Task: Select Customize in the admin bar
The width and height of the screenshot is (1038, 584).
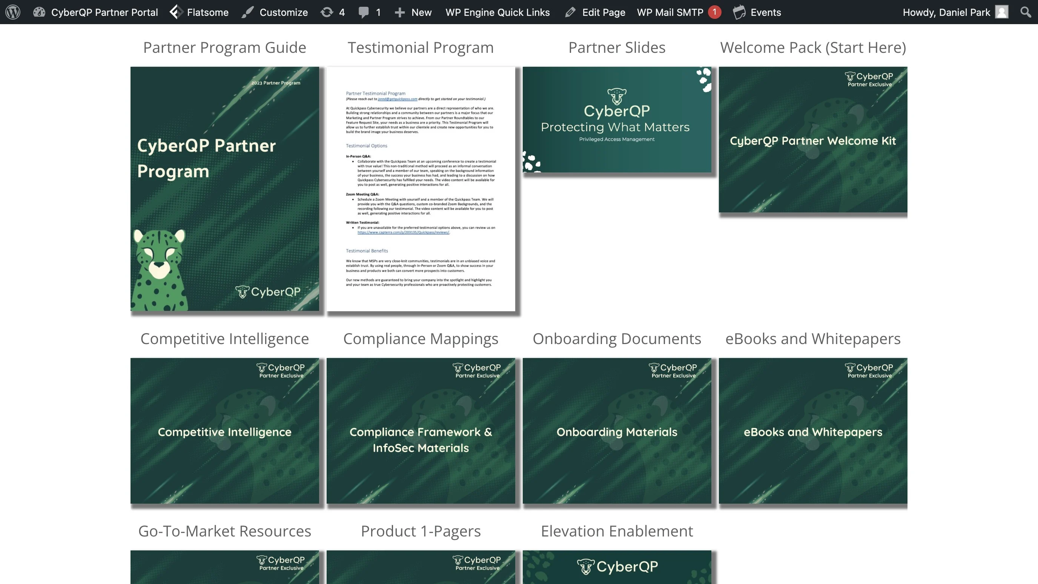Action: pos(284,12)
